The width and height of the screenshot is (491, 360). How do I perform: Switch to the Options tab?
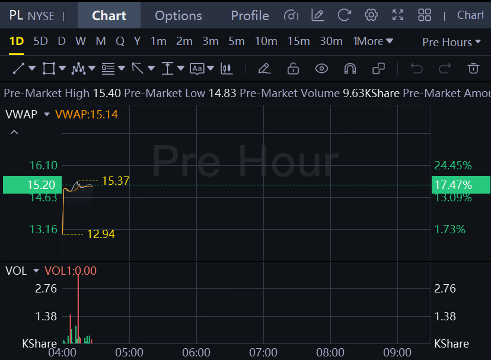pos(178,15)
